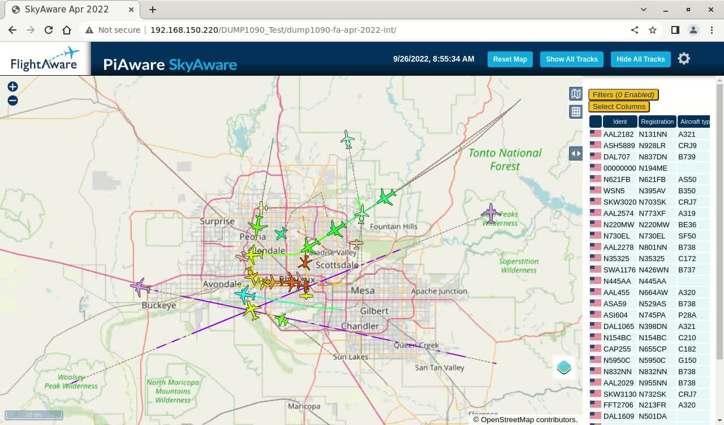Select the pale teal aircraft at top of map
The height and width of the screenshot is (425, 724).
[347, 138]
